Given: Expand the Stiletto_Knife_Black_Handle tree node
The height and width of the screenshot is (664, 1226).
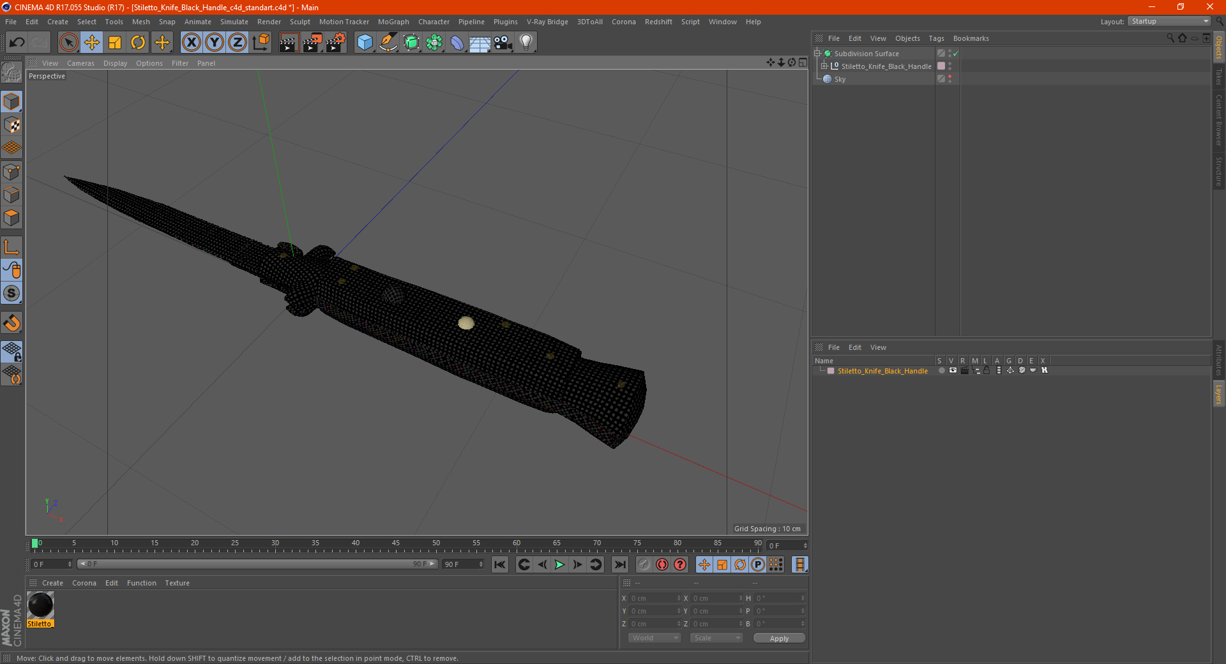Looking at the screenshot, I should tap(824, 66).
